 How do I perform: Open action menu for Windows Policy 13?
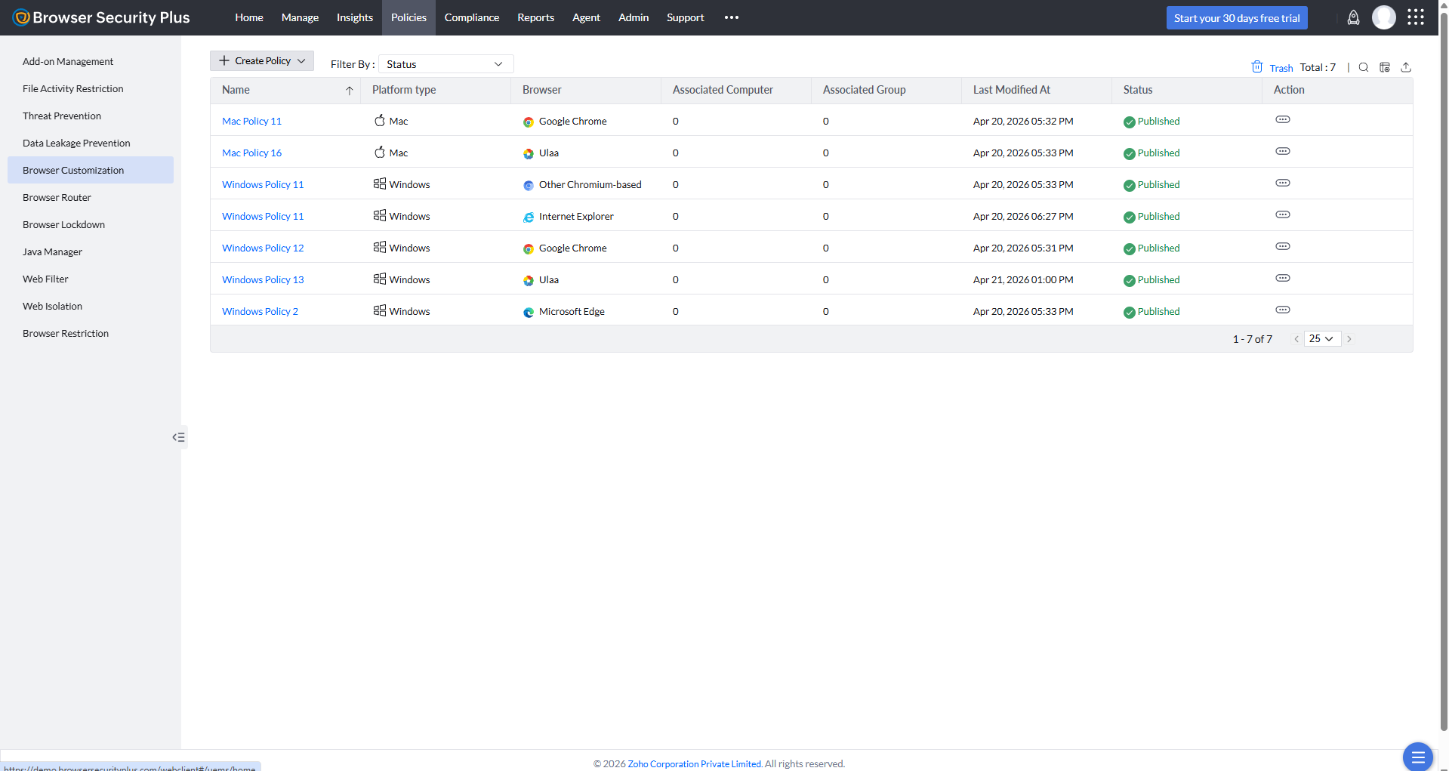[1283, 278]
